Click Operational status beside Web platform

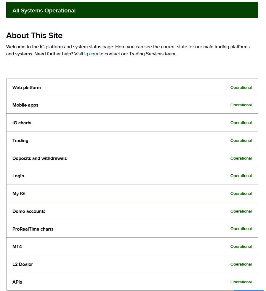(241, 88)
